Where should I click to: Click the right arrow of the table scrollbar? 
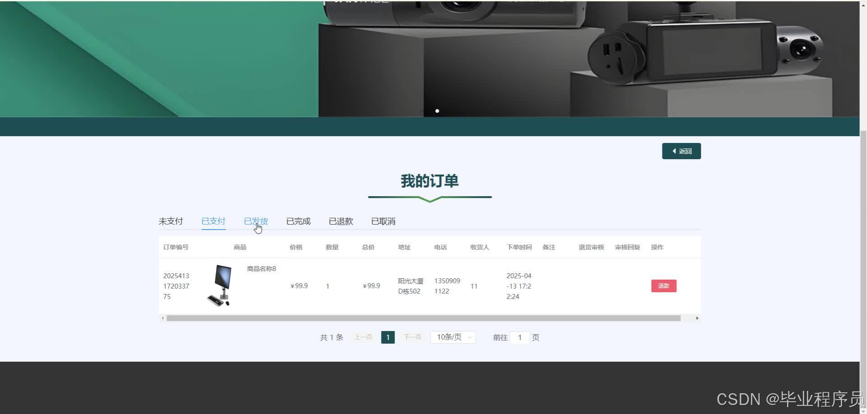[697, 318]
